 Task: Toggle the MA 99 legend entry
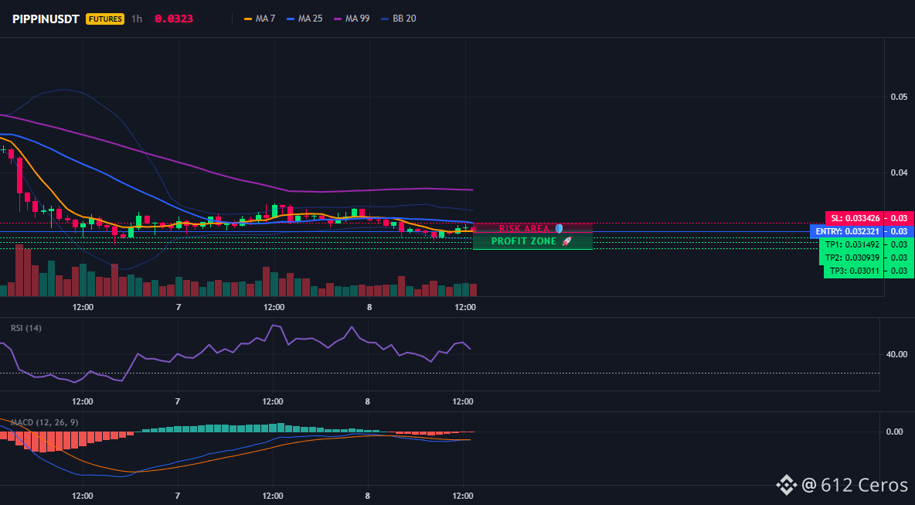tap(352, 19)
